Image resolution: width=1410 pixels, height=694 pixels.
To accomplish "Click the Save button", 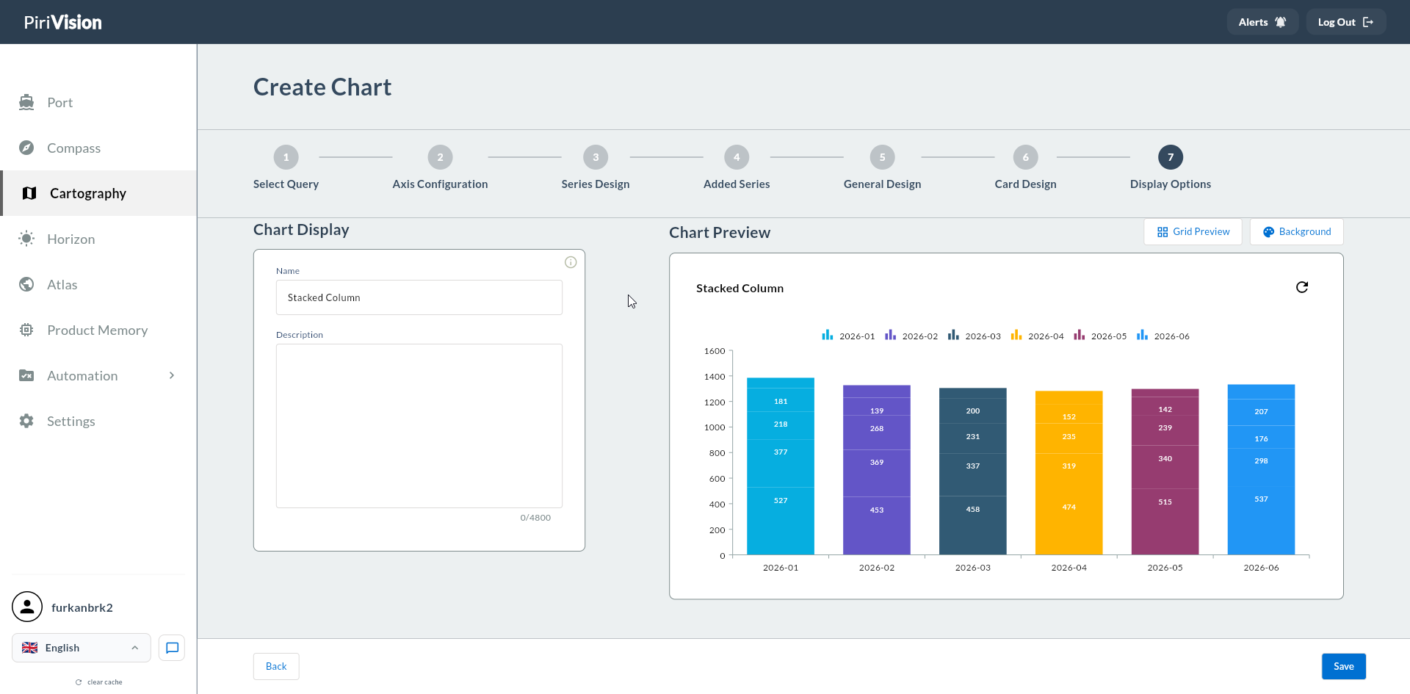I will [1343, 666].
